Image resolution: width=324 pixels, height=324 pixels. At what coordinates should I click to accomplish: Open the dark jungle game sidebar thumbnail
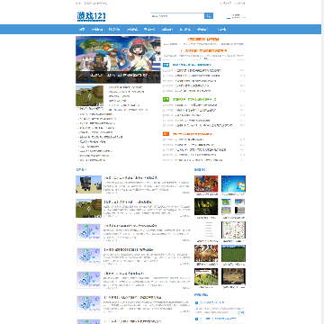pos(206,207)
